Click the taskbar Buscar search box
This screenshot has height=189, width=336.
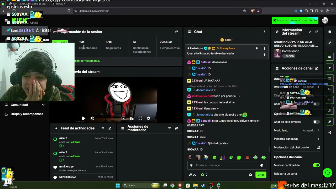coord(142,186)
